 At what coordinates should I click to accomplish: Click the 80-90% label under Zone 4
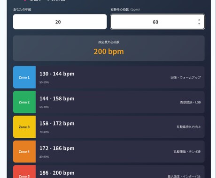click(x=44, y=156)
